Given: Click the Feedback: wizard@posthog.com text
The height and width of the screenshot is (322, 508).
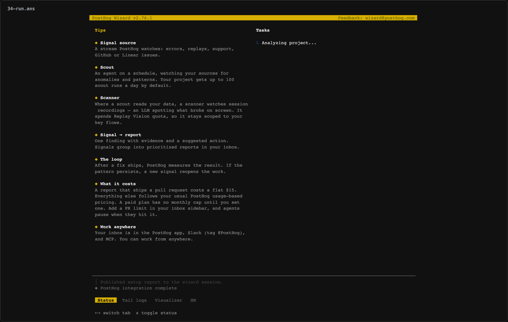Looking at the screenshot, I should point(376,18).
